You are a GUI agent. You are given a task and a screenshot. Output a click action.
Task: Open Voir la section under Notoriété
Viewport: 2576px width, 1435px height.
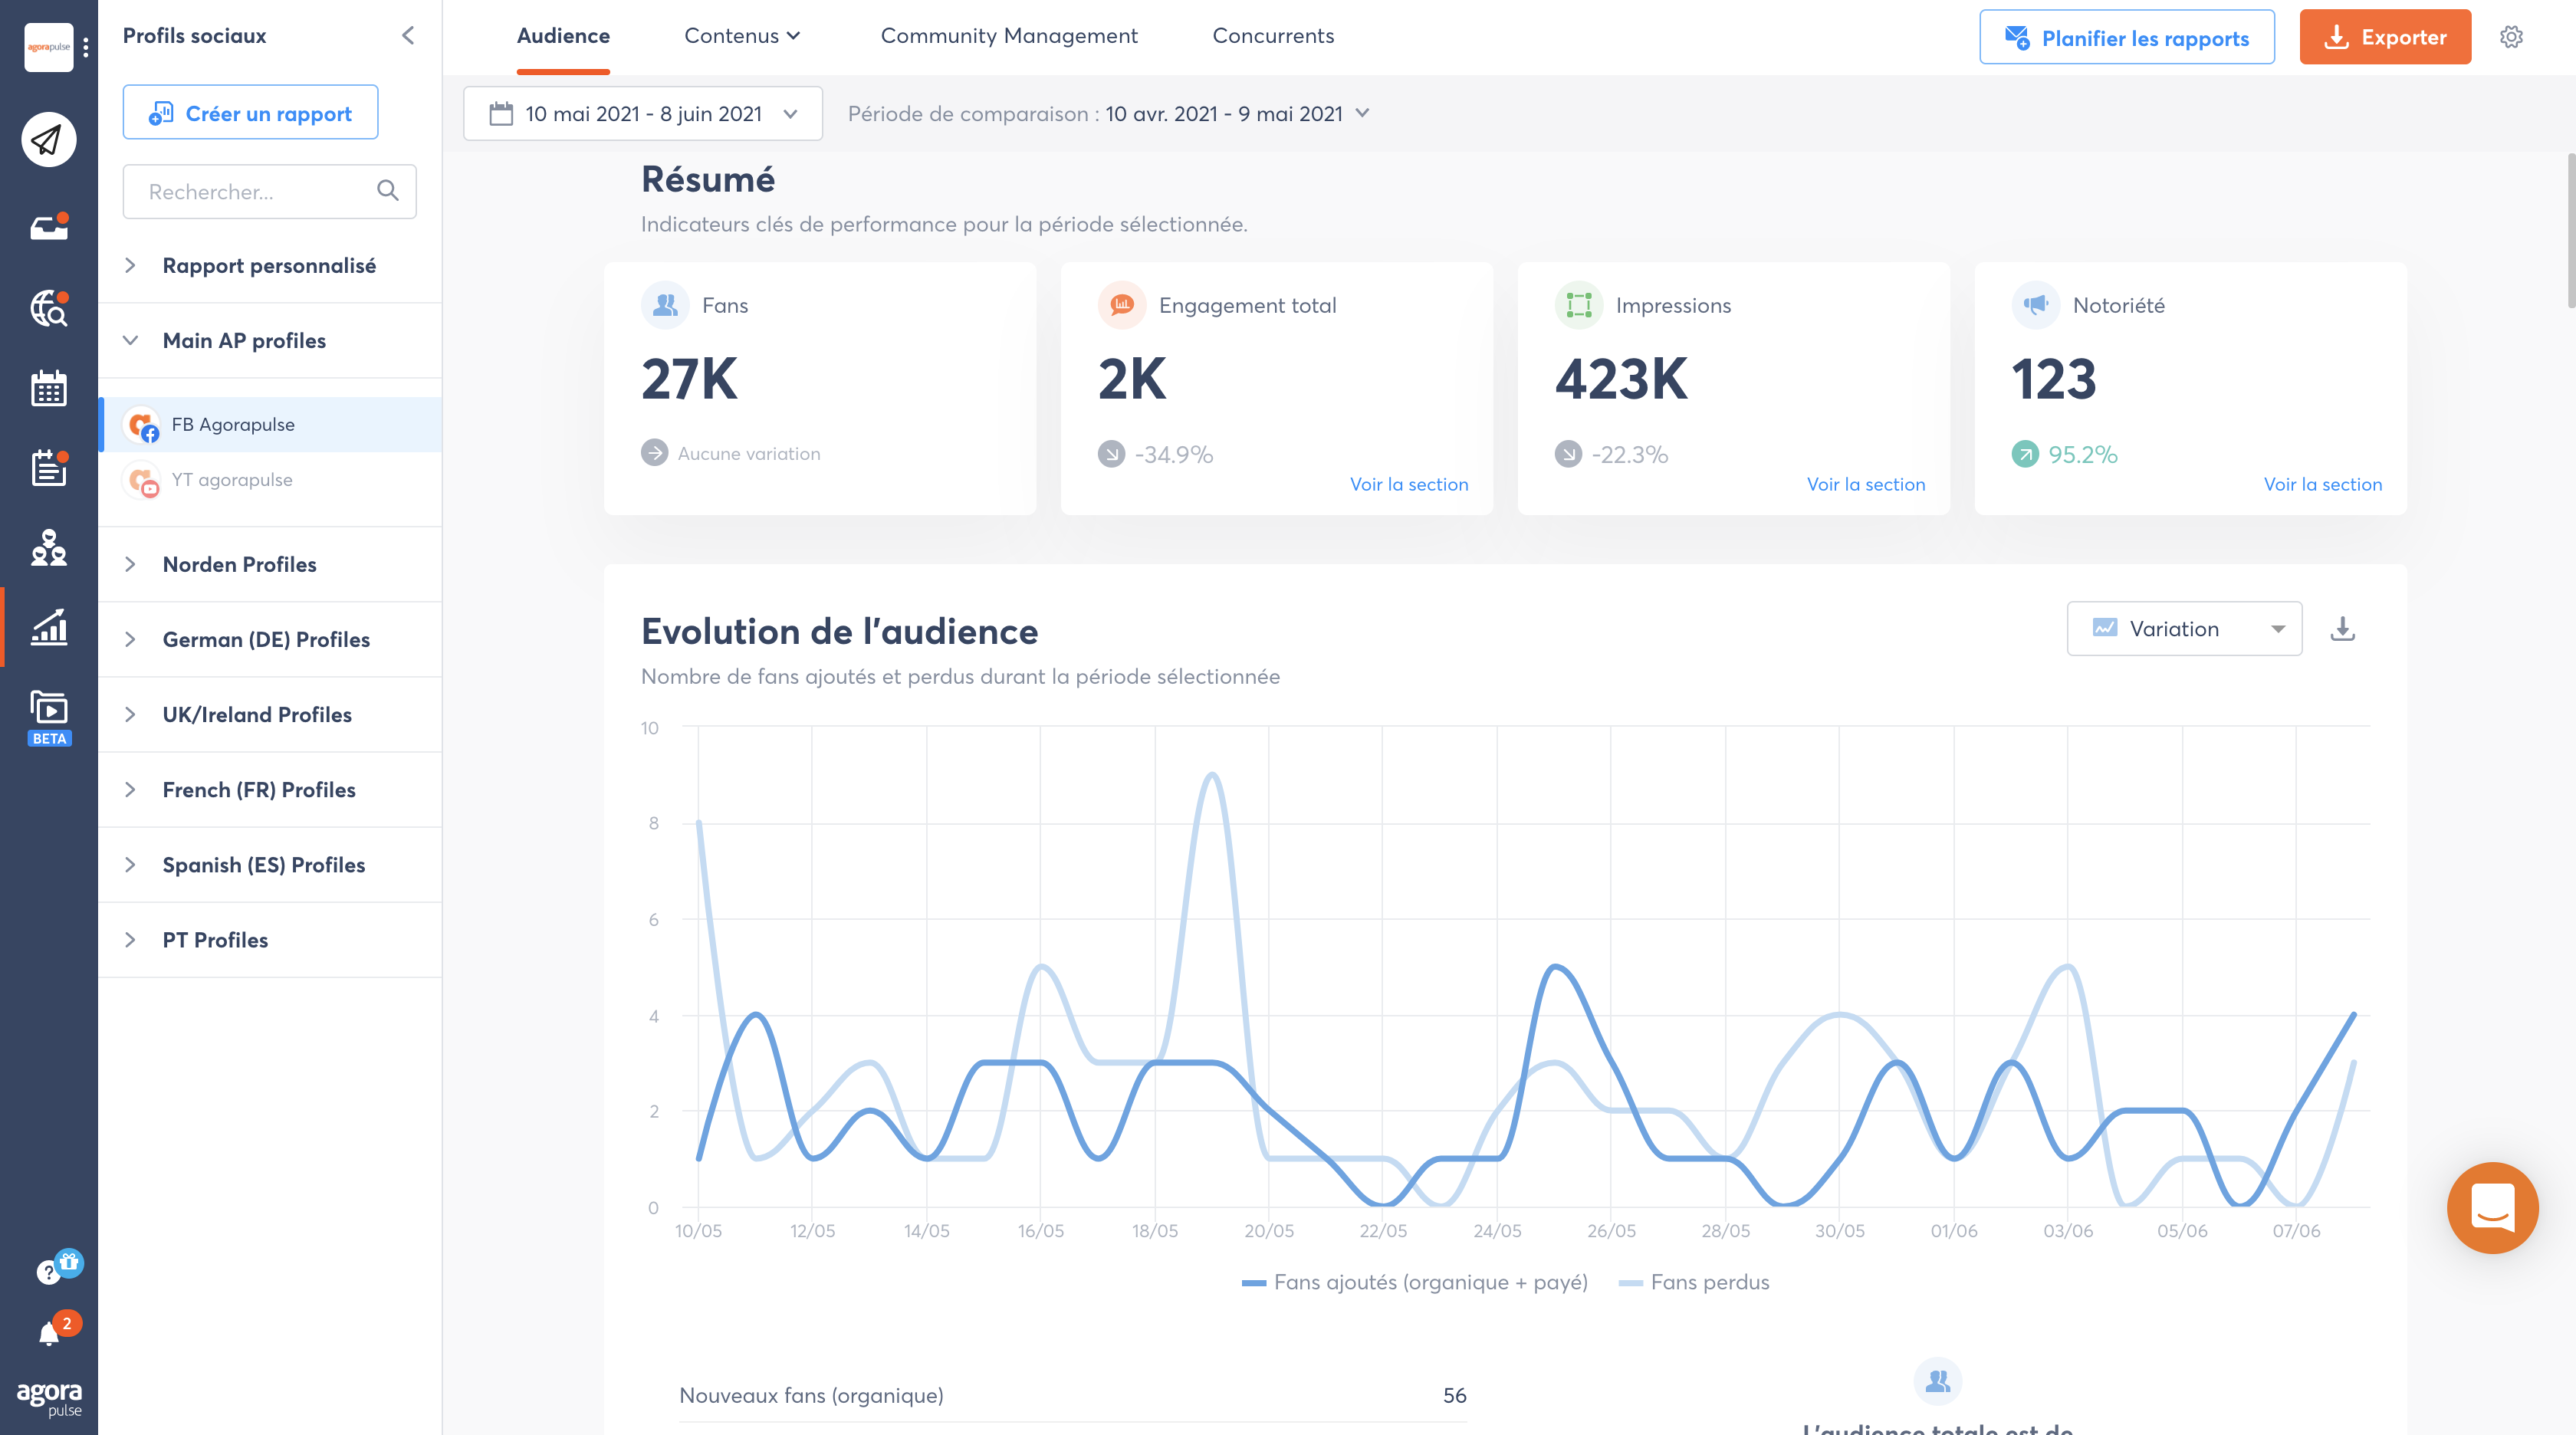click(2322, 484)
